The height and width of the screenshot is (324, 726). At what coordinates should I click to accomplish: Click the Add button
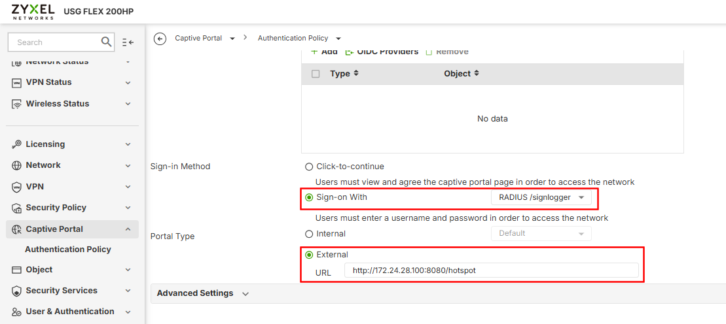324,52
